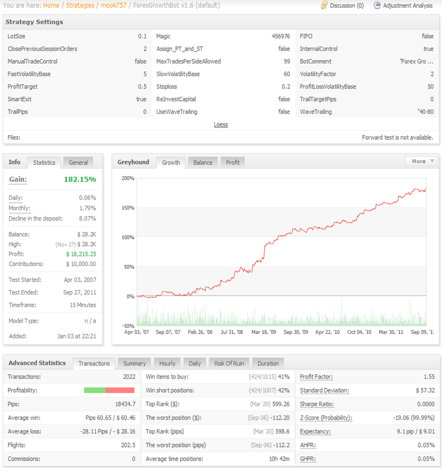
Task: Click the Discussion speech-bubble icon
Action: (324, 5)
